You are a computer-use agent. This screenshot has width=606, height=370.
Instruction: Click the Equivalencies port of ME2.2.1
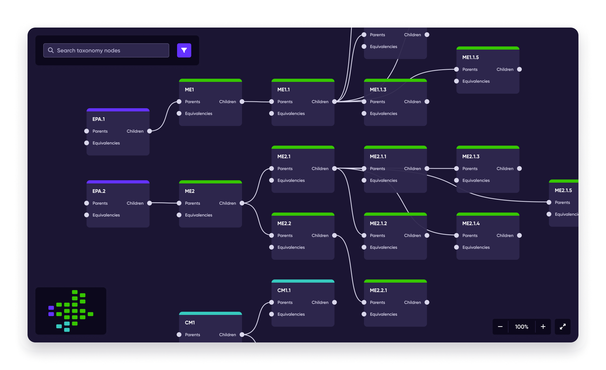point(364,314)
